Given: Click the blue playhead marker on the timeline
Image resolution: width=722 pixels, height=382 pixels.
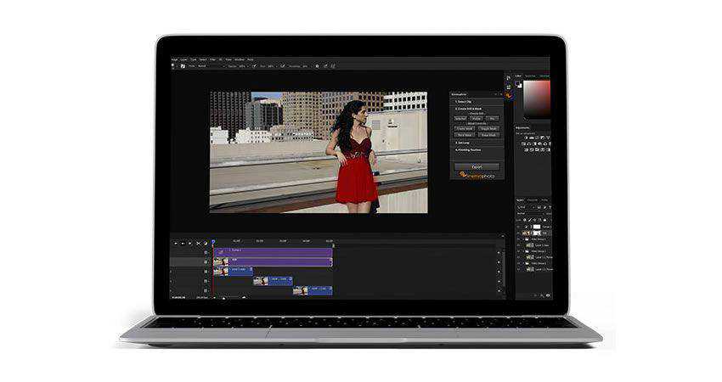Looking at the screenshot, I should pos(213,241).
